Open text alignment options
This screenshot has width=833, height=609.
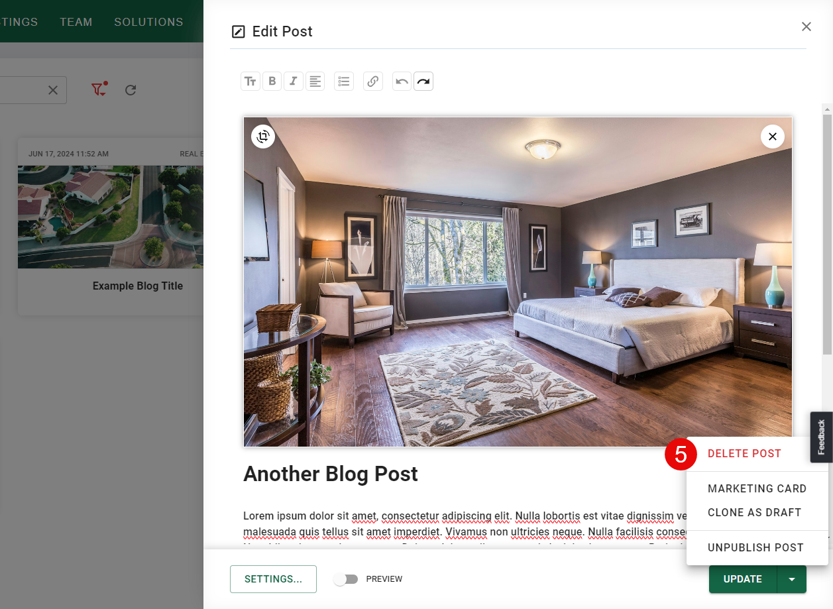(315, 82)
